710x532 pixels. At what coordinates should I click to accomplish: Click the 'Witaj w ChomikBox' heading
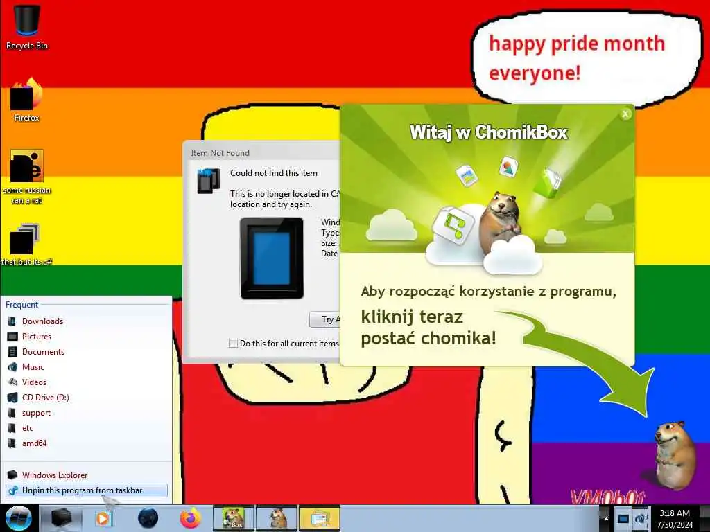point(488,132)
